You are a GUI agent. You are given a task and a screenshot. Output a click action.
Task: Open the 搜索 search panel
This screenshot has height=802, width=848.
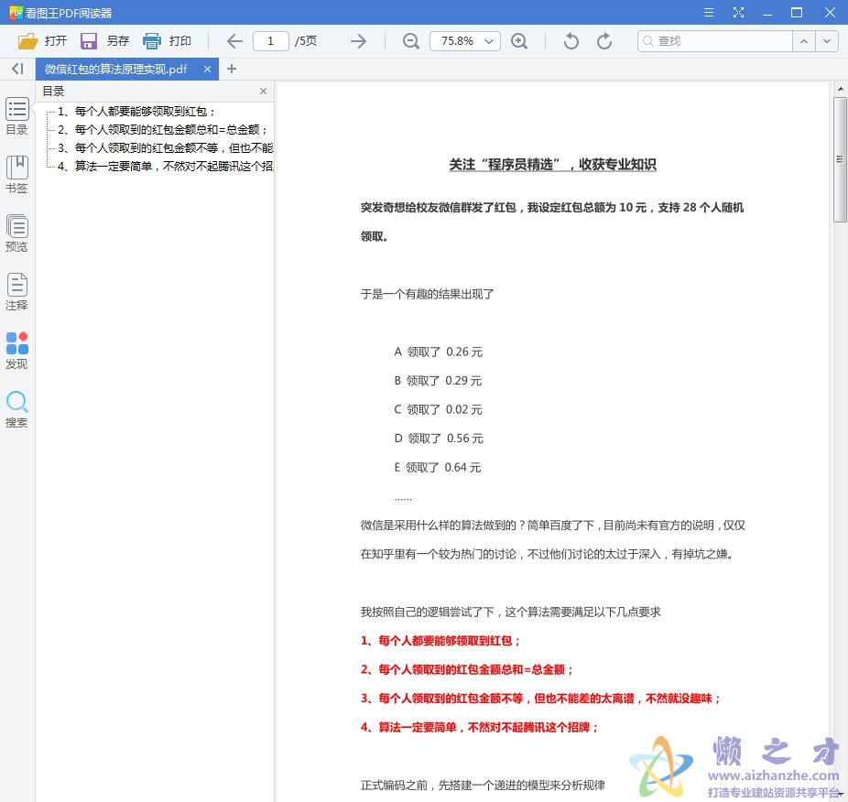pos(16,409)
